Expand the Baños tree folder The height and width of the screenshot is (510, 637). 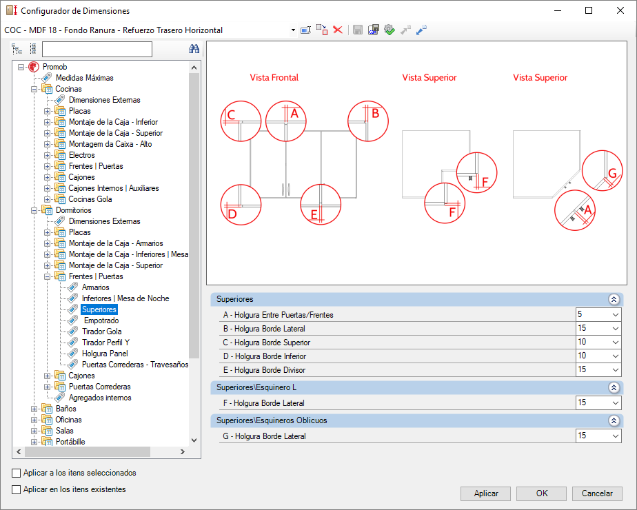[34, 409]
